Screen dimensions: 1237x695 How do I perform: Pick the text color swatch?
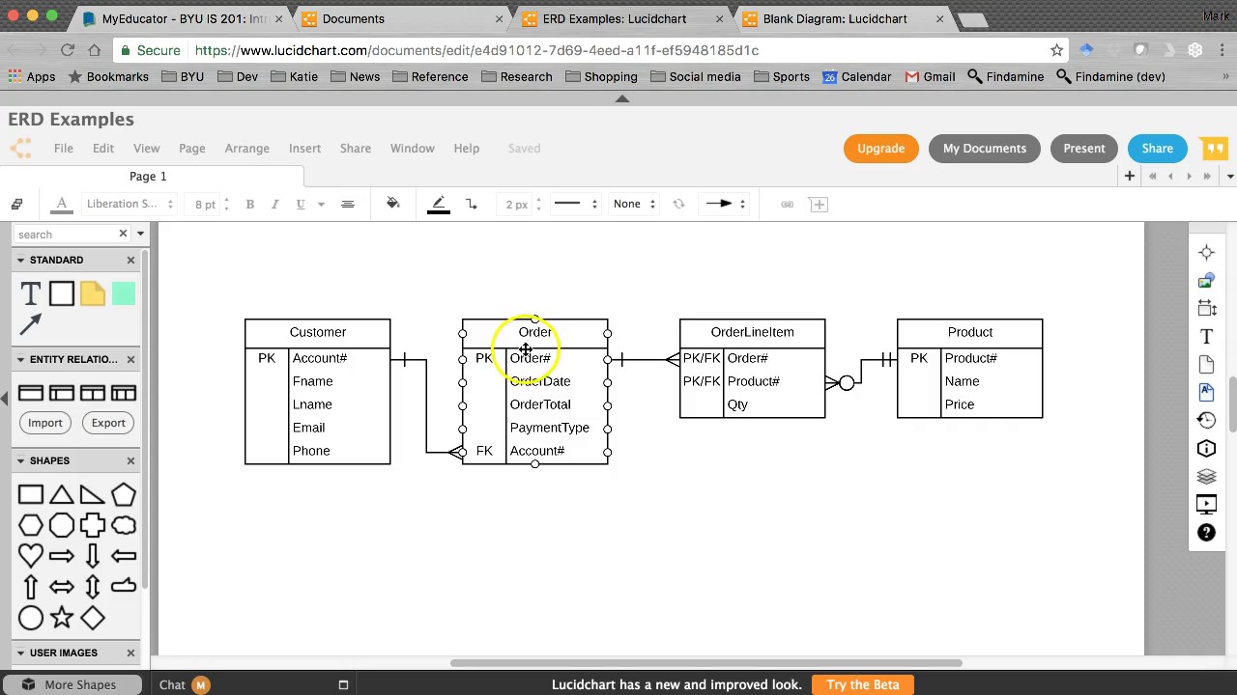[x=62, y=204]
